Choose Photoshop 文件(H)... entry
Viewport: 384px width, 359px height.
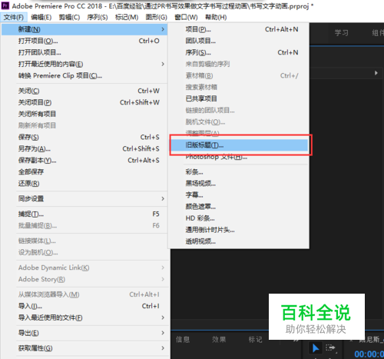point(239,157)
